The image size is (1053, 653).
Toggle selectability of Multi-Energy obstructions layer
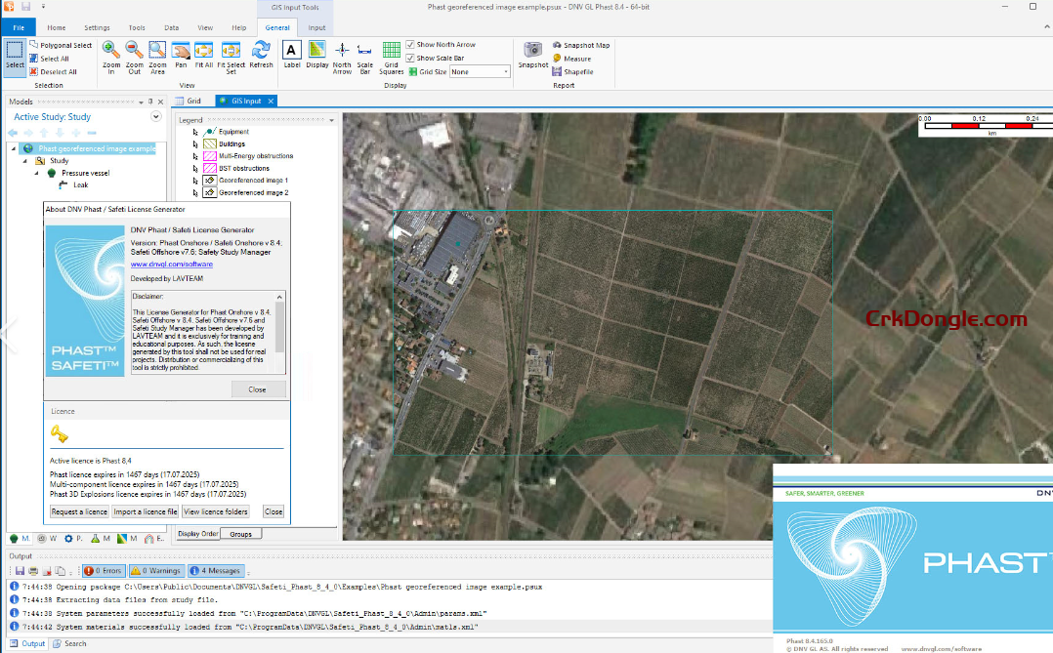coord(194,156)
